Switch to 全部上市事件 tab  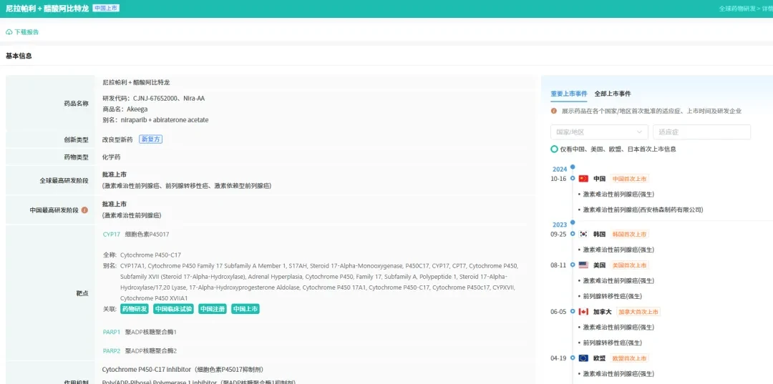point(612,94)
